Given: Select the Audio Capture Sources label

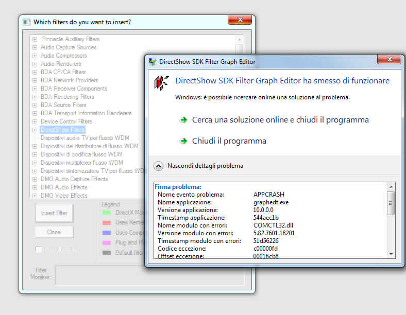Looking at the screenshot, I should (x=69, y=47).
